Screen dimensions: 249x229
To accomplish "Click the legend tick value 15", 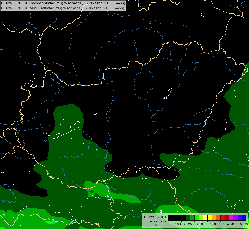I will point(181,224).
